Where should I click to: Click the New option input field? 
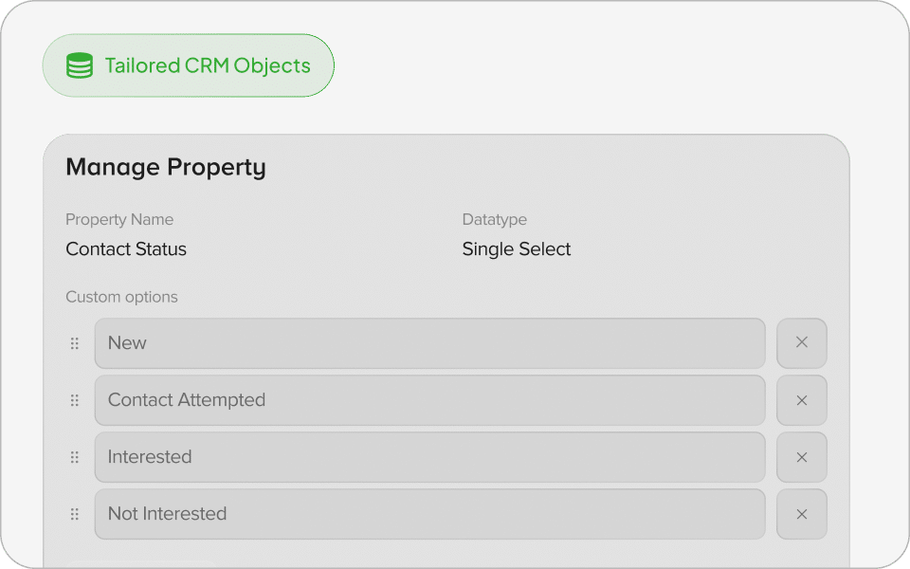[x=429, y=343]
